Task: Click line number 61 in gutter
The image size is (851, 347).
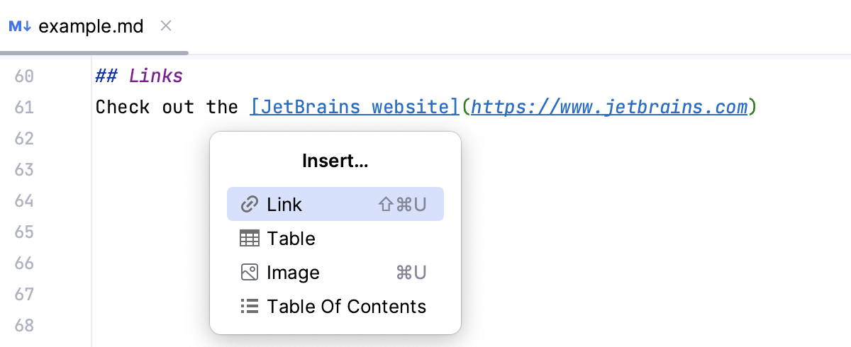Action: click(24, 107)
